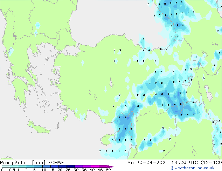Click the above-50 mm legend arrow tip
The height and width of the screenshot is (171, 222).
point(111,166)
